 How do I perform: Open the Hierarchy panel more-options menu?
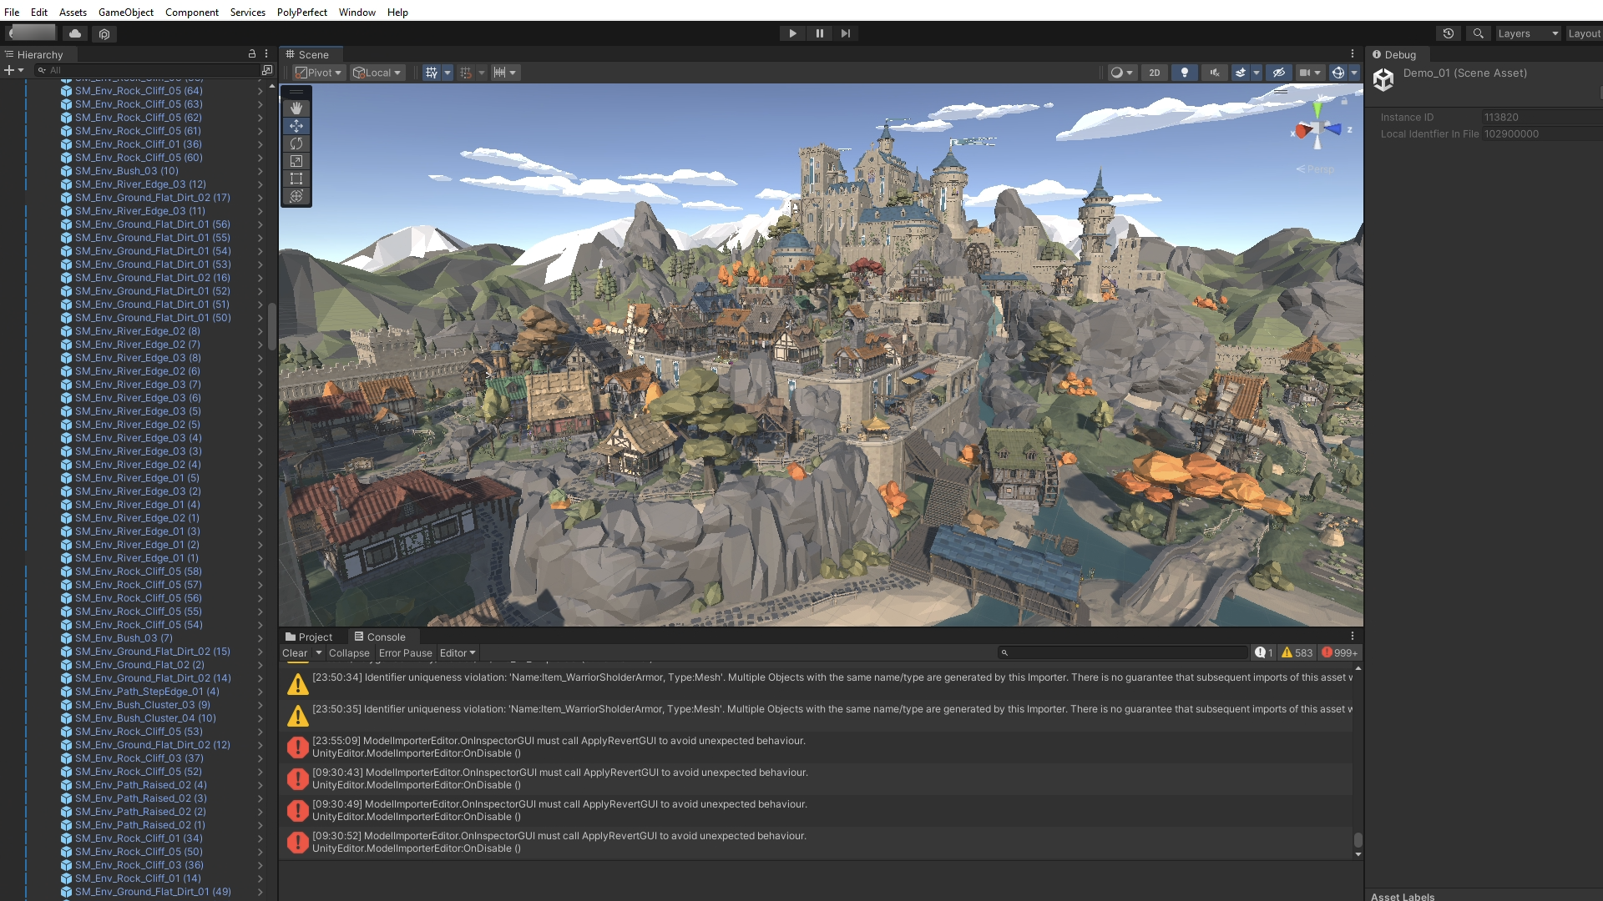(266, 53)
